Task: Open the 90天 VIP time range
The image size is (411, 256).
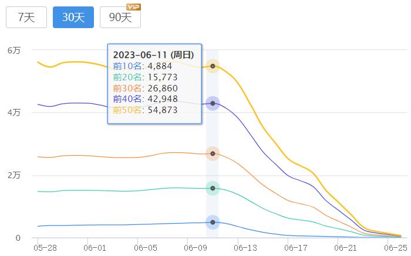Action: 120,17
